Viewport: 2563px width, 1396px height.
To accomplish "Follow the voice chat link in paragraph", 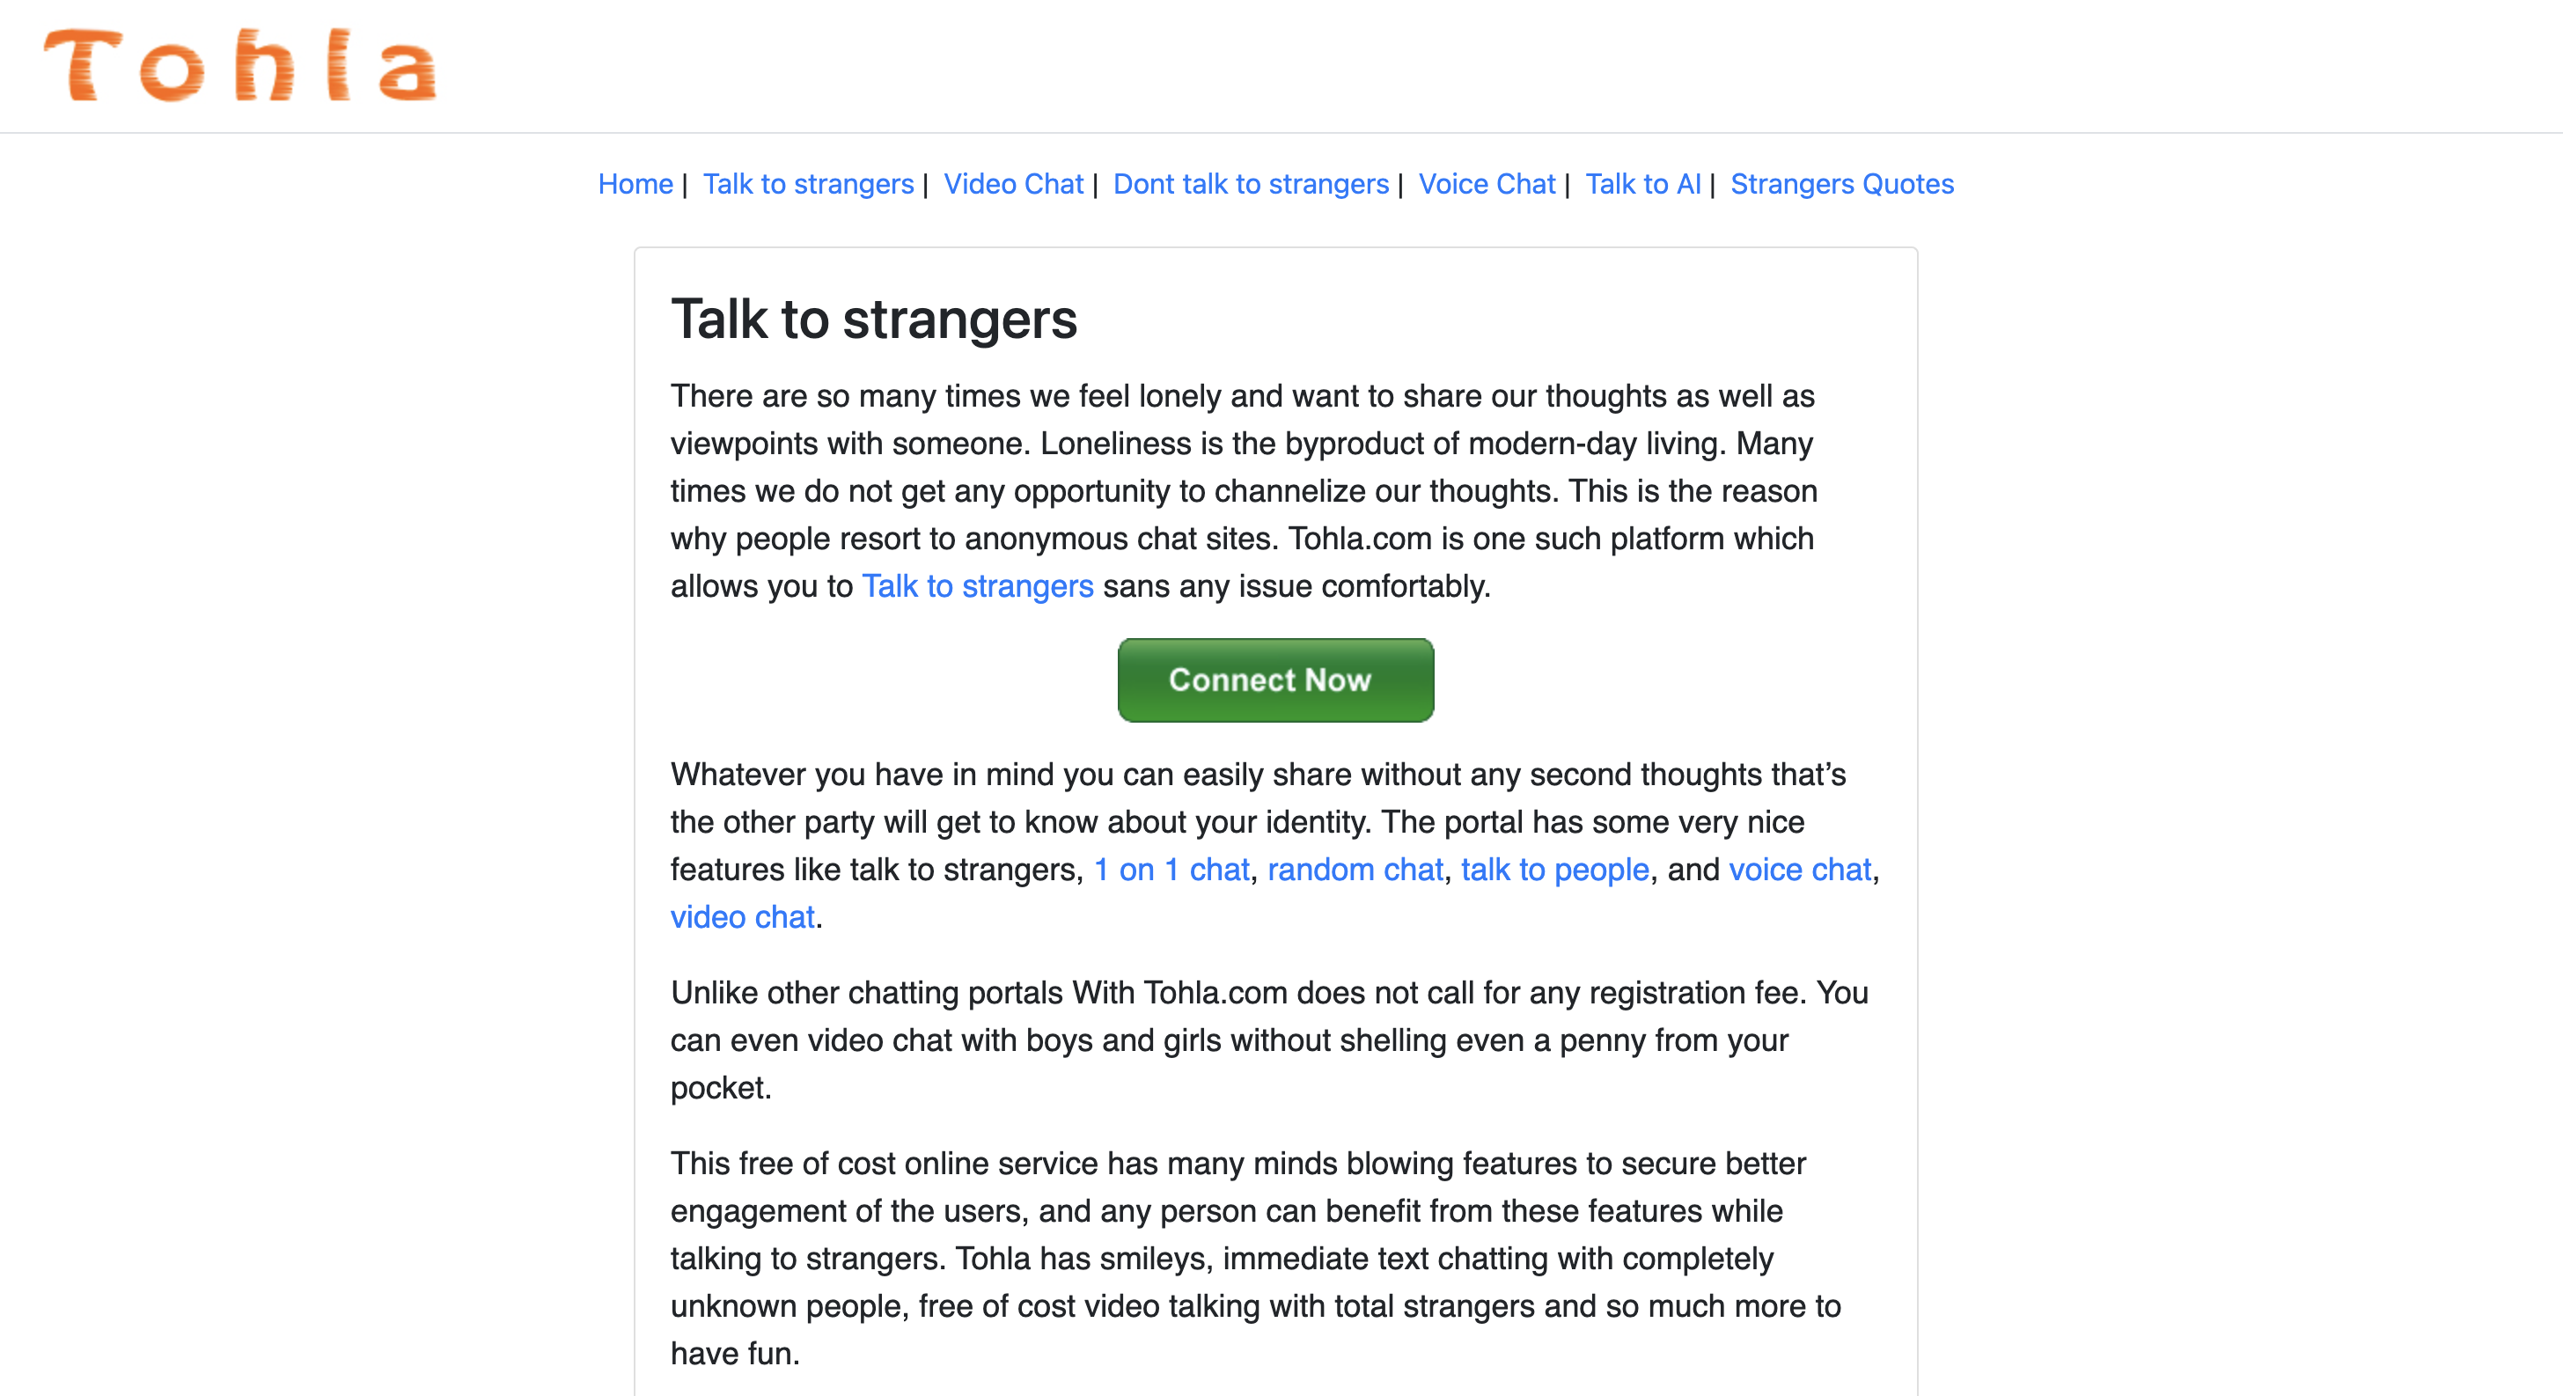I will (1799, 870).
